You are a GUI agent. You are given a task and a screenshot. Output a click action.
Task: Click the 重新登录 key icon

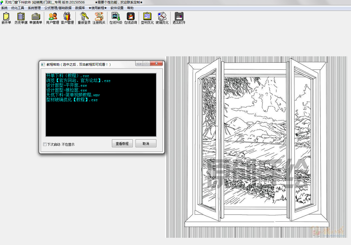pyautogui.click(x=84, y=18)
